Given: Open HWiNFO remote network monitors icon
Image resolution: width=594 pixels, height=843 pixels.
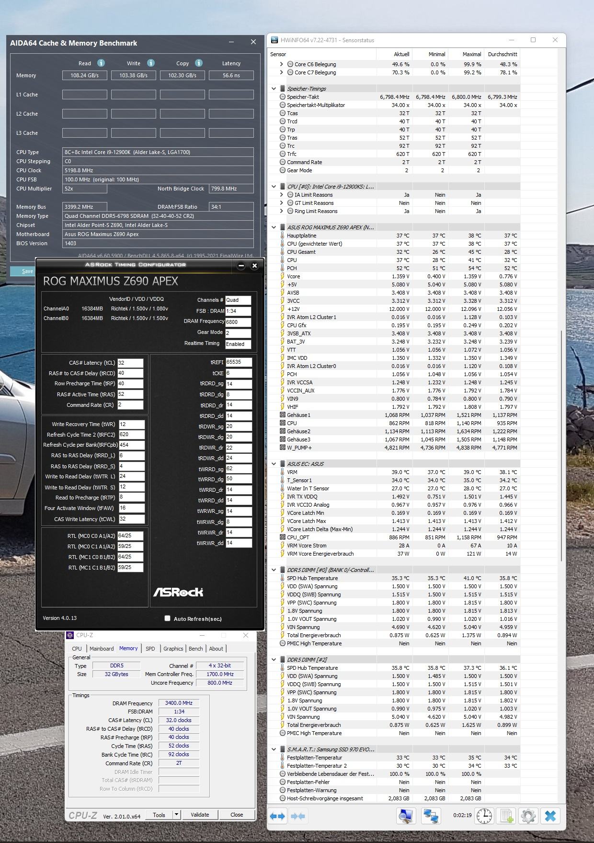Looking at the screenshot, I should point(431,816).
